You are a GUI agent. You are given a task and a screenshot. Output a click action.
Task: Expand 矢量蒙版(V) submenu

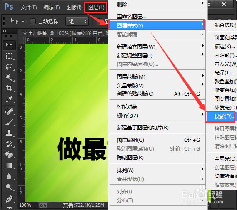[x=157, y=85]
